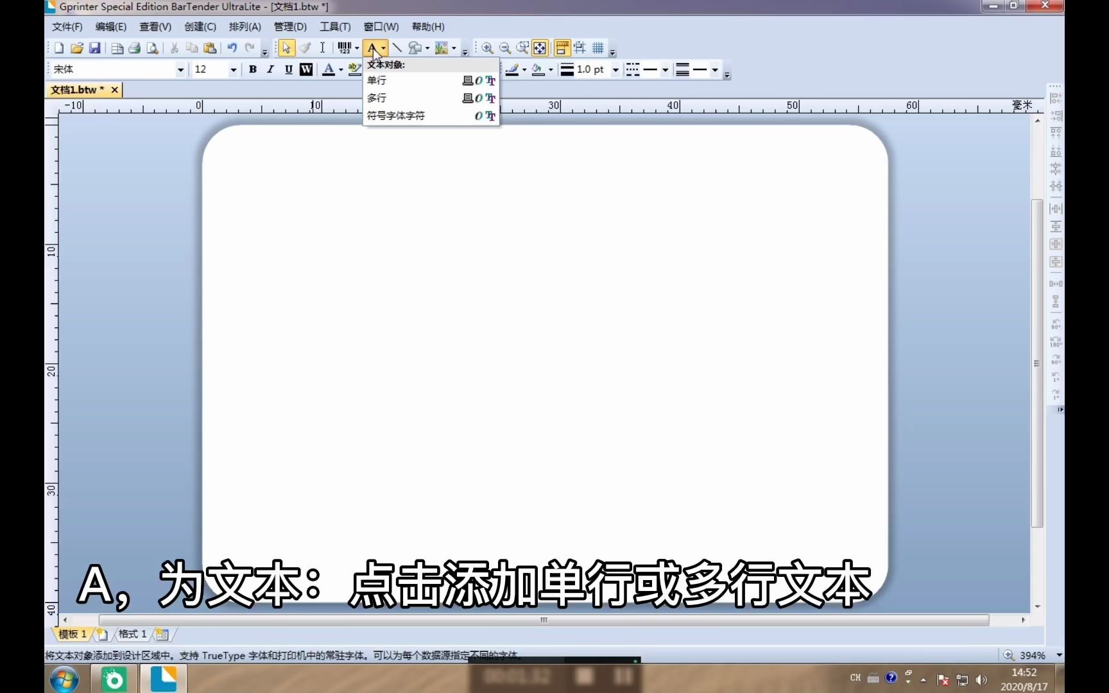Image resolution: width=1109 pixels, height=693 pixels.
Task: Open the 编辑(E) menu
Action: [x=111, y=27]
